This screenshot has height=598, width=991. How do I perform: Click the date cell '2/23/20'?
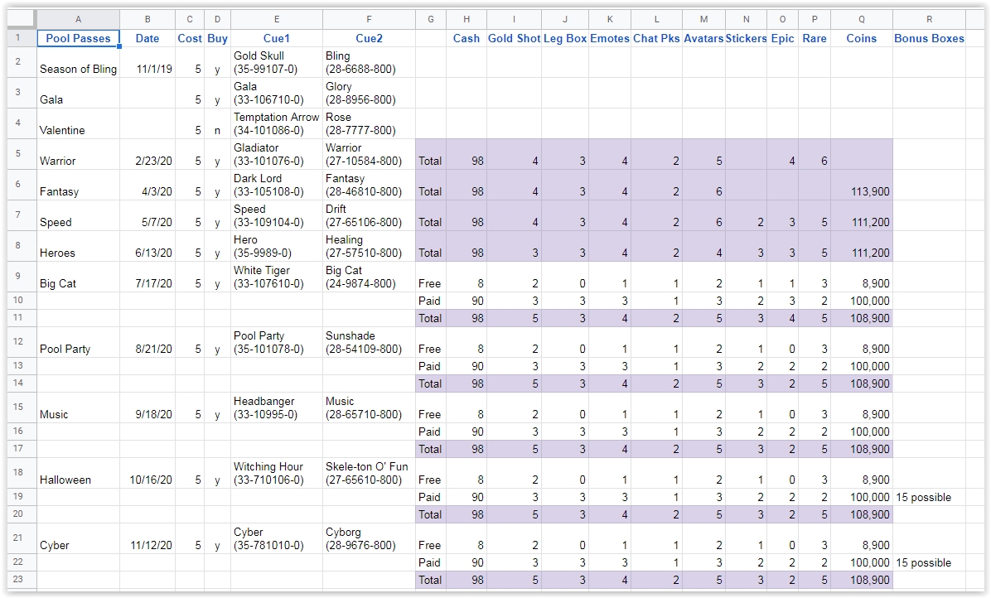tap(147, 154)
